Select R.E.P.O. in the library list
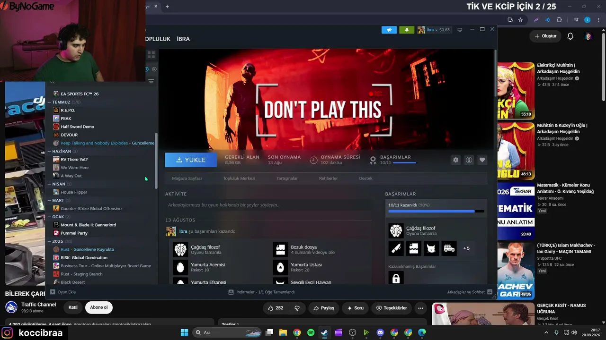The height and width of the screenshot is (340, 606). pyautogui.click(x=68, y=110)
